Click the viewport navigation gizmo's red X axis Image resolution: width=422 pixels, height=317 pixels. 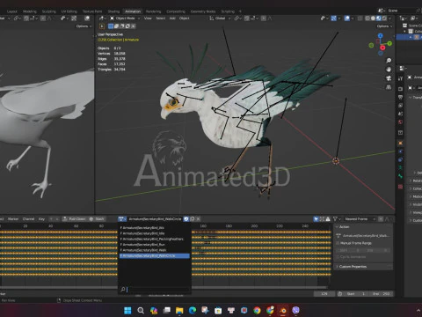(x=382, y=48)
